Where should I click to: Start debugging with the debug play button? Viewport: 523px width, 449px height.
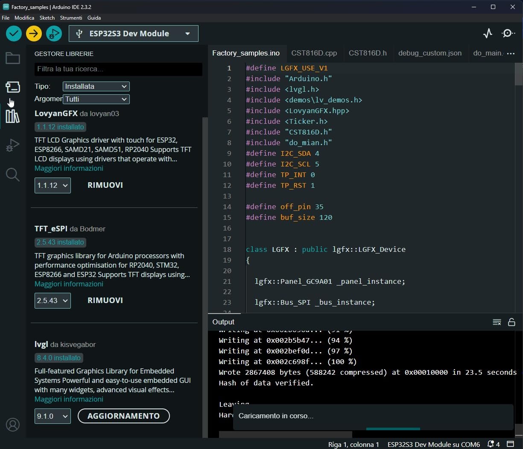click(54, 33)
